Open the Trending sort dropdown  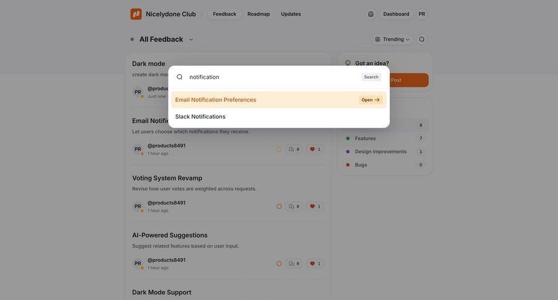(392, 39)
